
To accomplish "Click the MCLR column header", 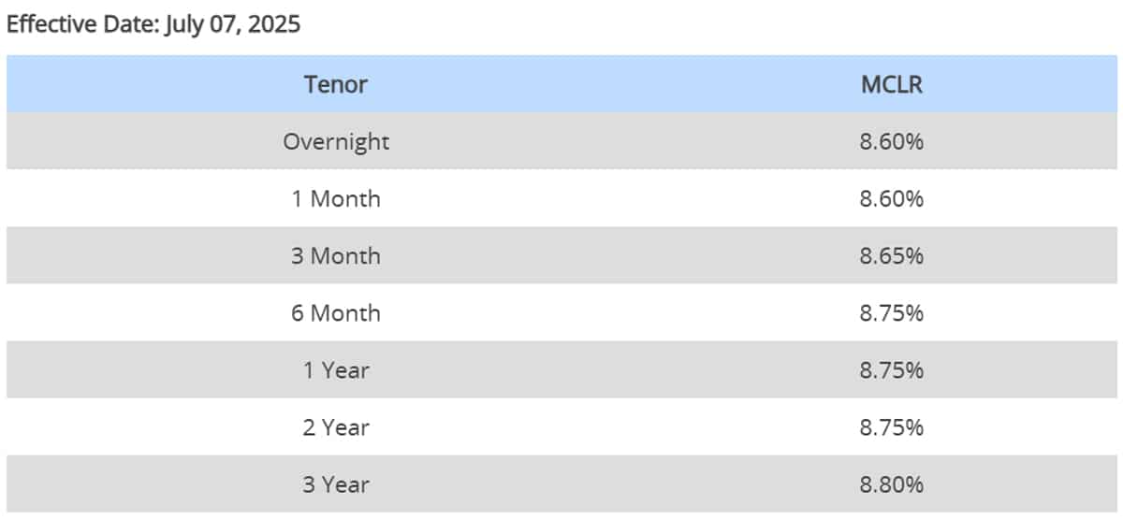I will pyautogui.click(x=892, y=84).
